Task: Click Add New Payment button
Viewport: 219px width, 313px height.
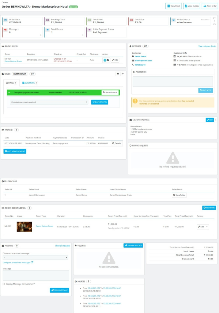Action: [15, 151]
